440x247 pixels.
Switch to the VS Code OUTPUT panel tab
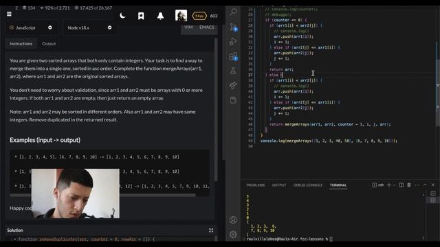point(279,185)
